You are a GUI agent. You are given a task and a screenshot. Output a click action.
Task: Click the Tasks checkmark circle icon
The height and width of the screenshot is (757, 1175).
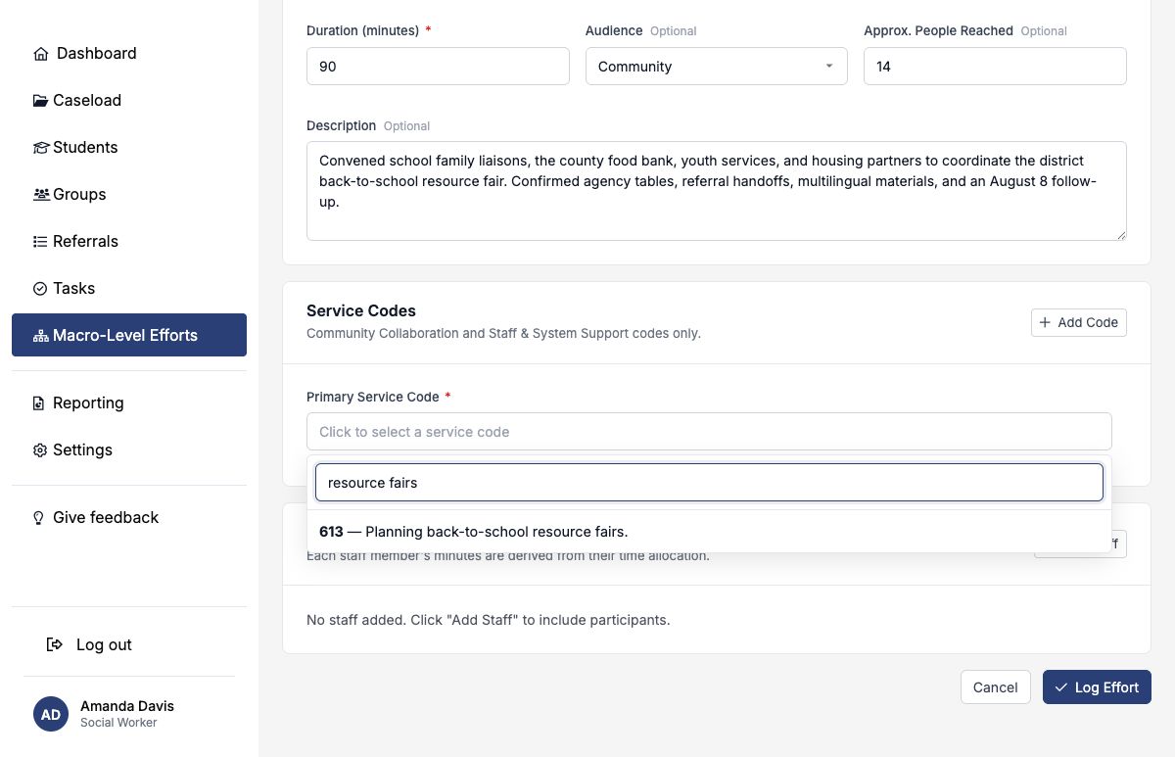[x=40, y=289]
